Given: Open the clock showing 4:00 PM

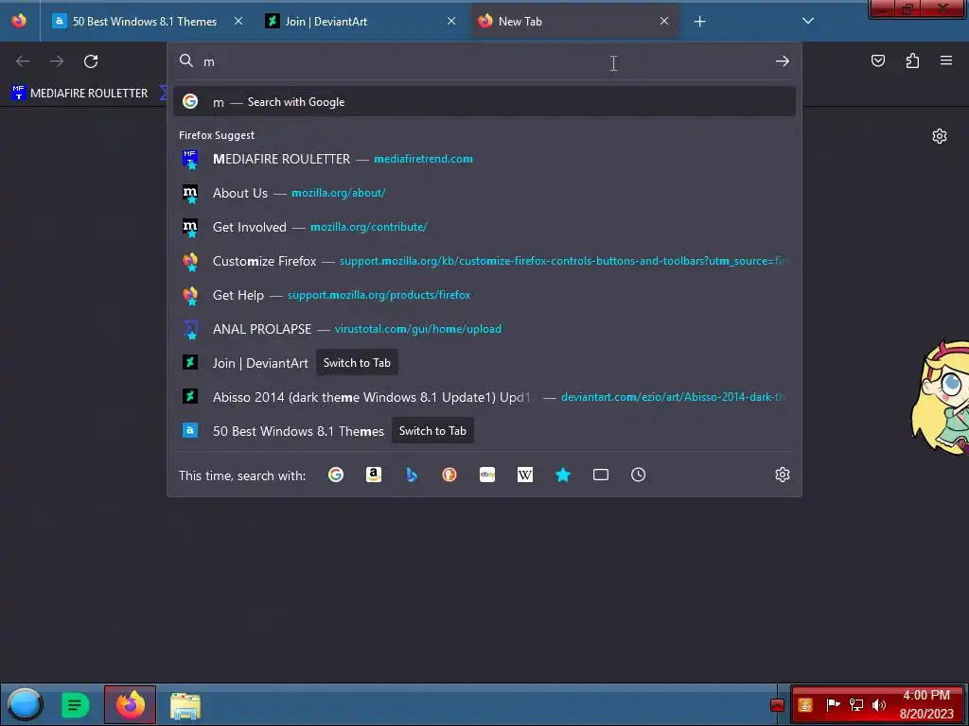Looking at the screenshot, I should pos(926,704).
